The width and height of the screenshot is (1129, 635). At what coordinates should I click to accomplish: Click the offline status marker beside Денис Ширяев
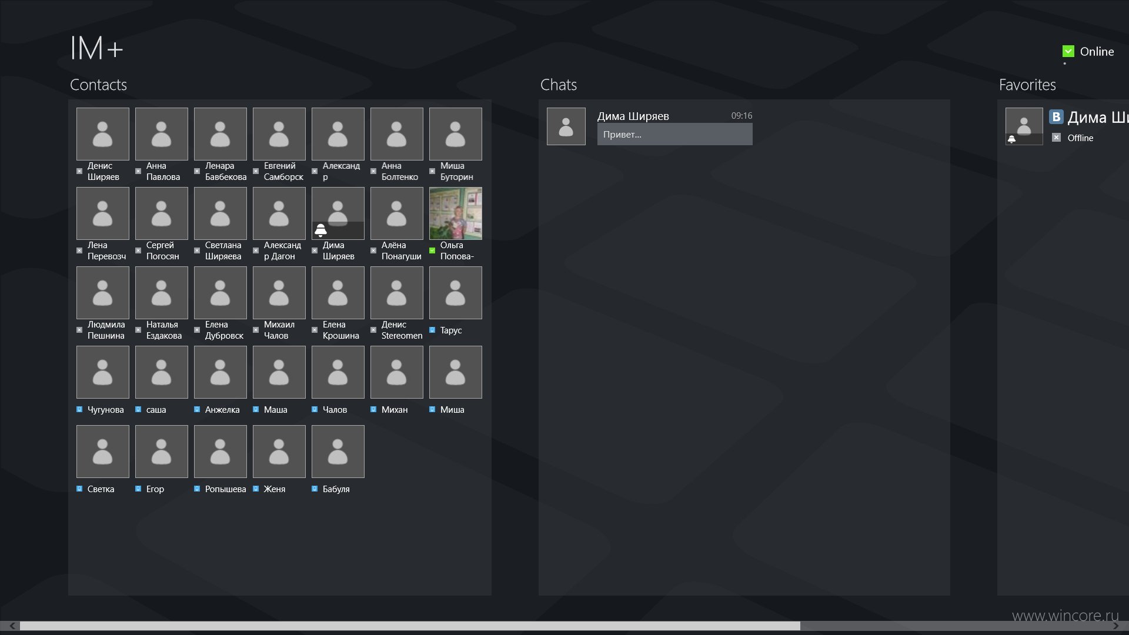coord(79,171)
